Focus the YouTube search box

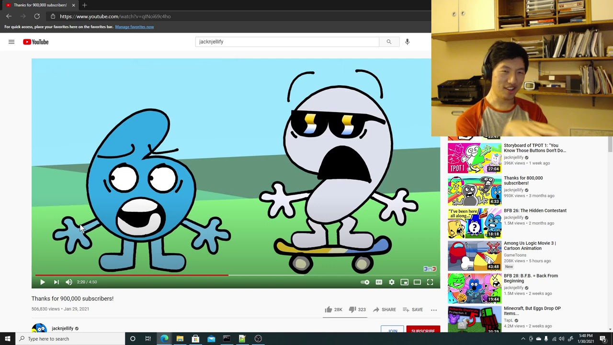point(287,42)
